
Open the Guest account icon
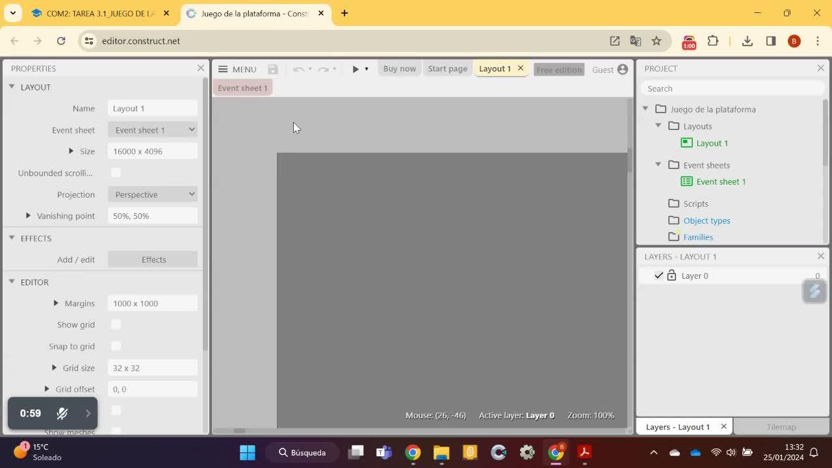click(x=623, y=70)
